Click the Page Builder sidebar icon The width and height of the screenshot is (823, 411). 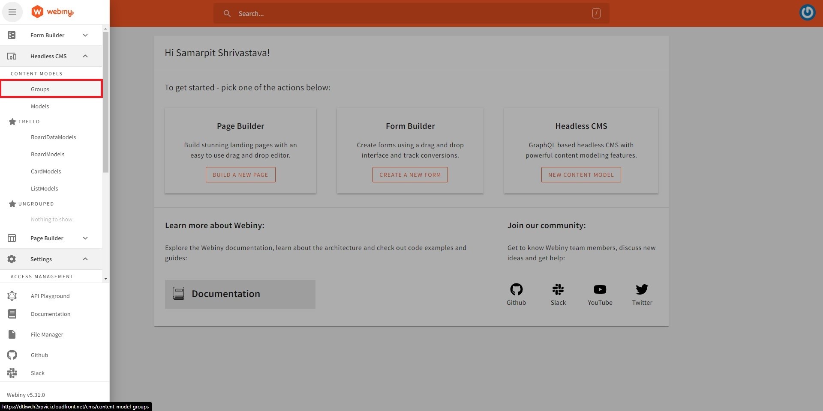tap(12, 238)
